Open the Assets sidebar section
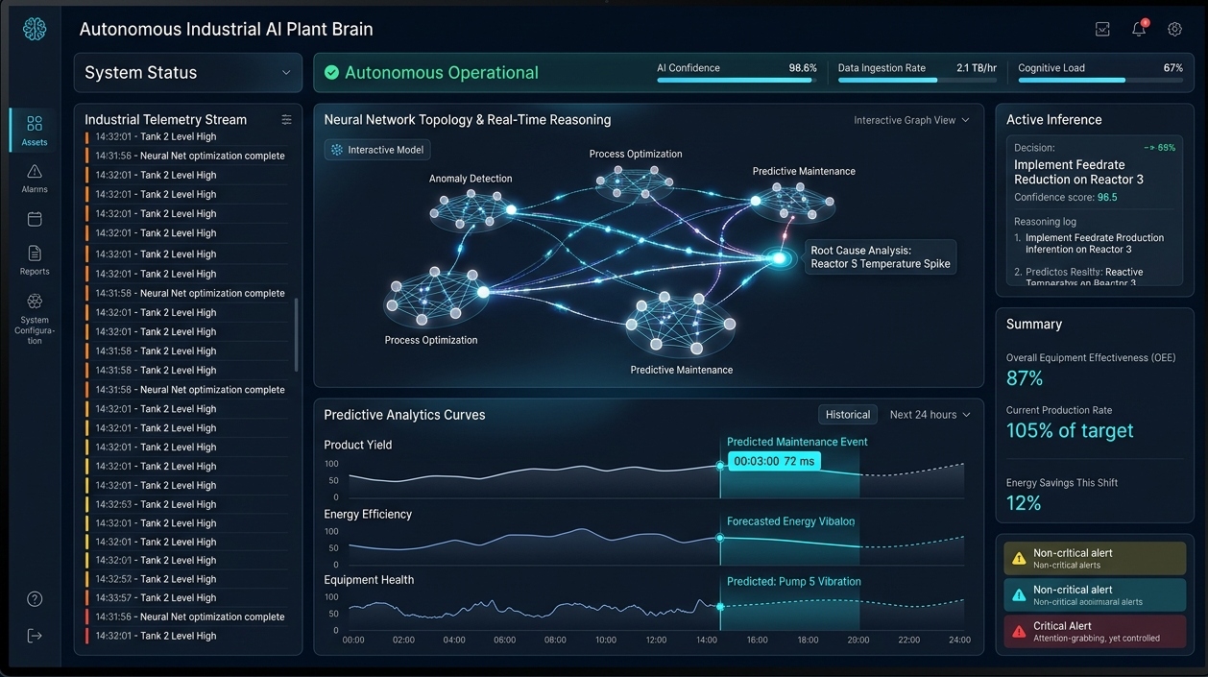The width and height of the screenshot is (1208, 677). (x=35, y=131)
